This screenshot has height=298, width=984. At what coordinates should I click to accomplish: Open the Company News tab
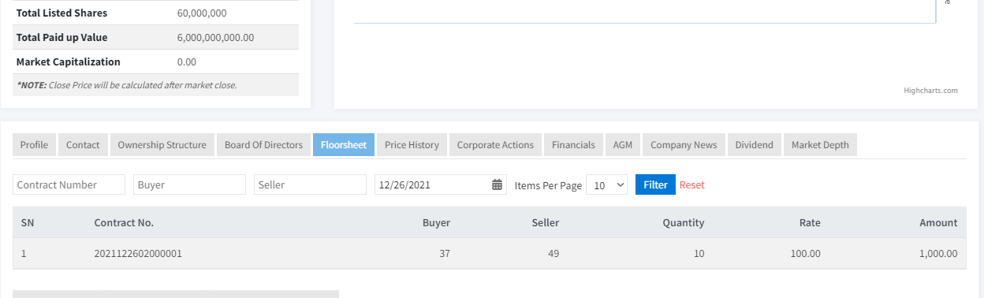tap(684, 145)
